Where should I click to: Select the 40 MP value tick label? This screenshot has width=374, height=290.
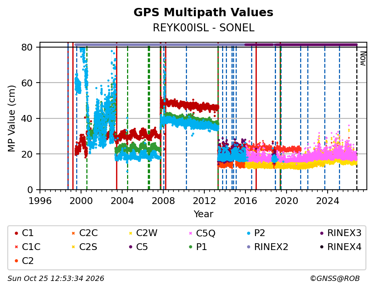pos(27,118)
